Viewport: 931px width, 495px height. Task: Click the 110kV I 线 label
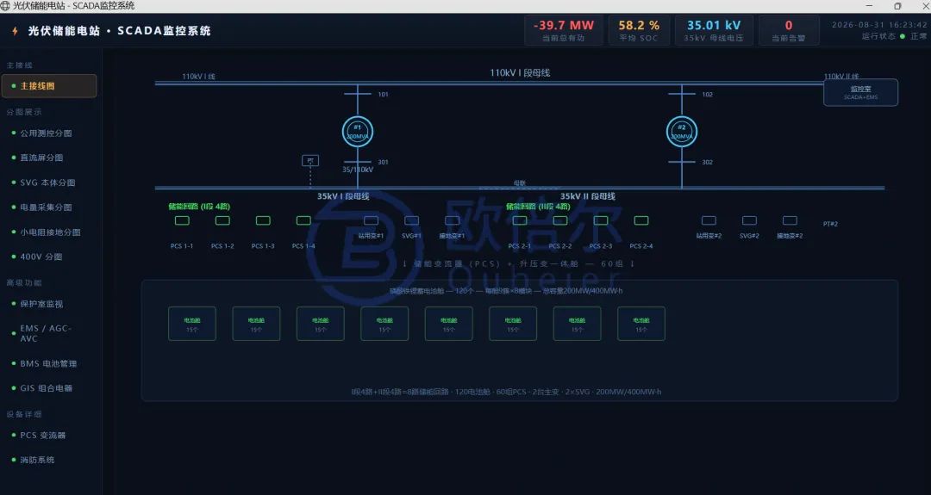click(198, 77)
